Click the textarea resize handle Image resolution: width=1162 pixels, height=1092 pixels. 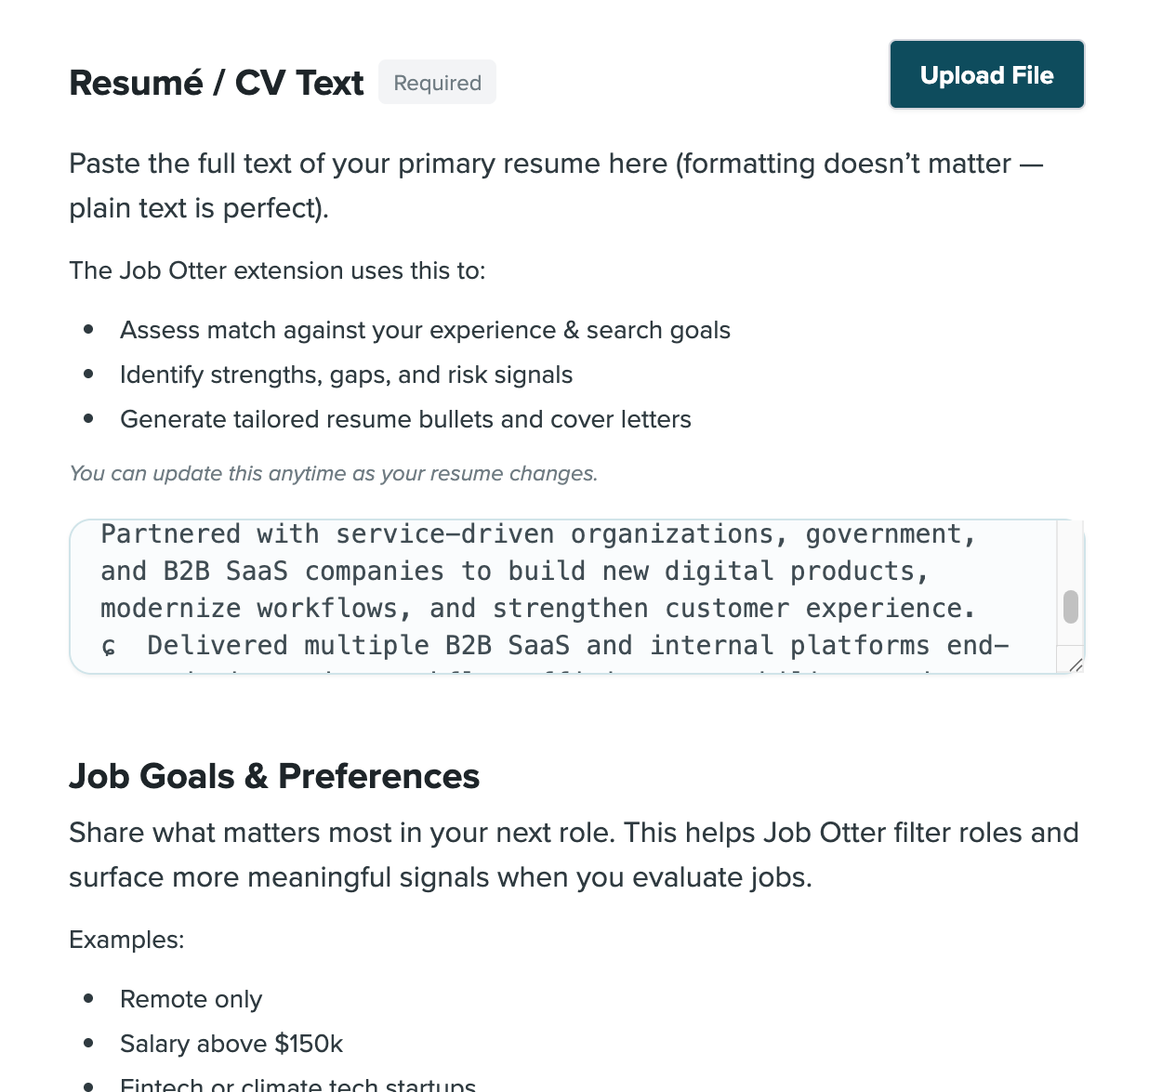1076,664
